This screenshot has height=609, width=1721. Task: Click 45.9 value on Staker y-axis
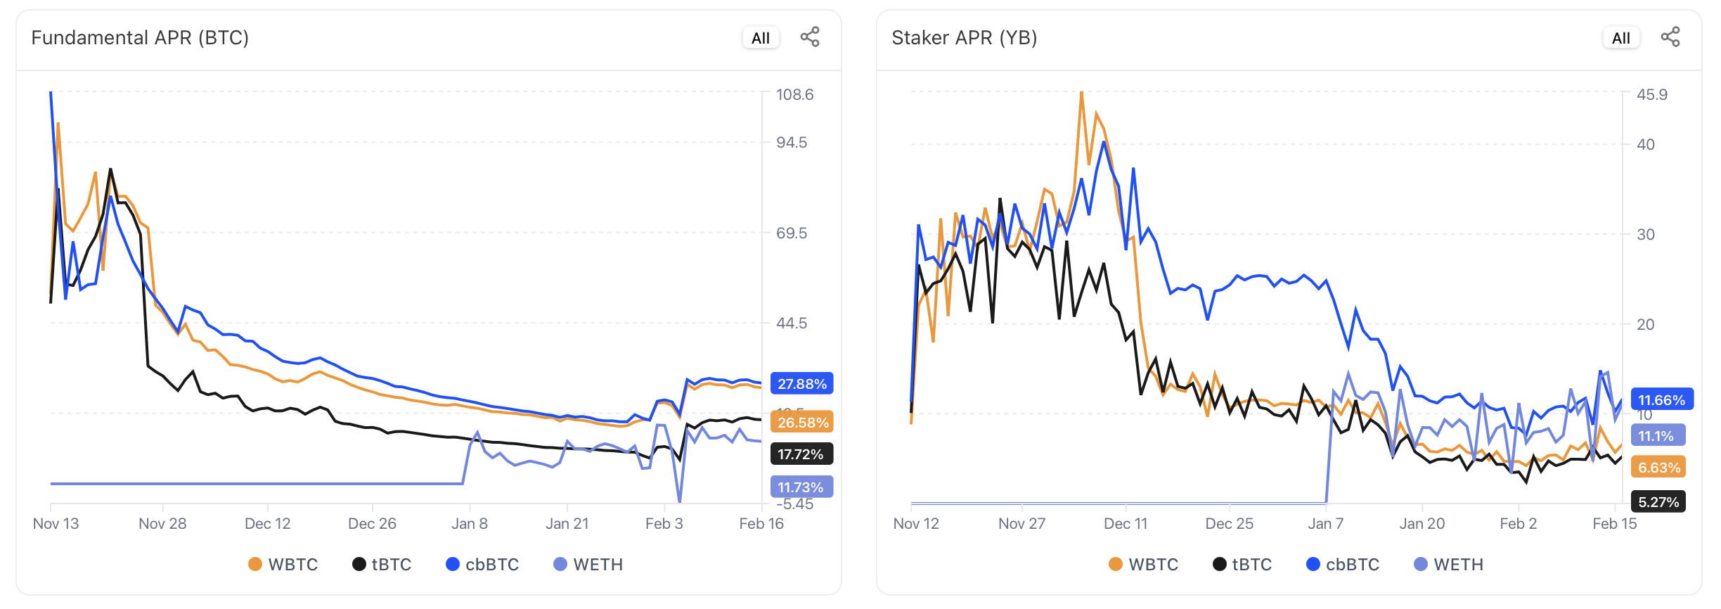coord(1652,95)
